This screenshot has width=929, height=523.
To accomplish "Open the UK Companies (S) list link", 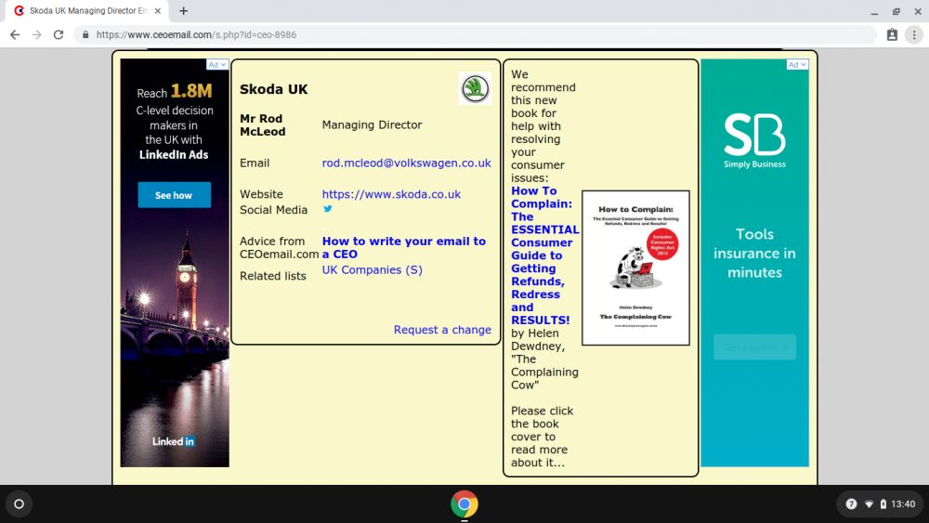I will pos(373,270).
